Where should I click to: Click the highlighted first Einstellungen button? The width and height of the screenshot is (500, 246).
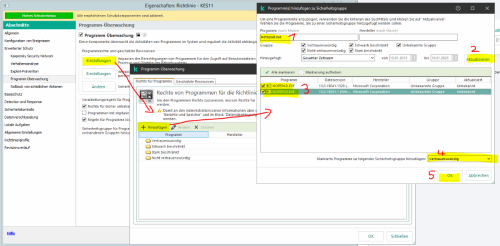98,60
